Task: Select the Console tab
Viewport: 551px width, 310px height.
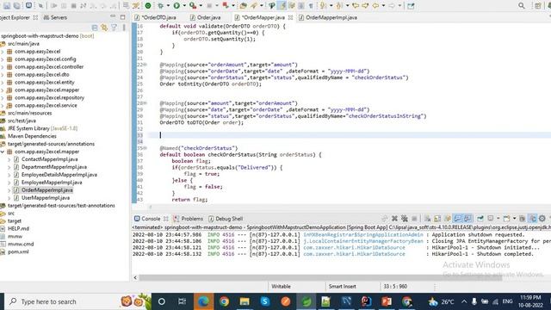Action: coord(147,219)
